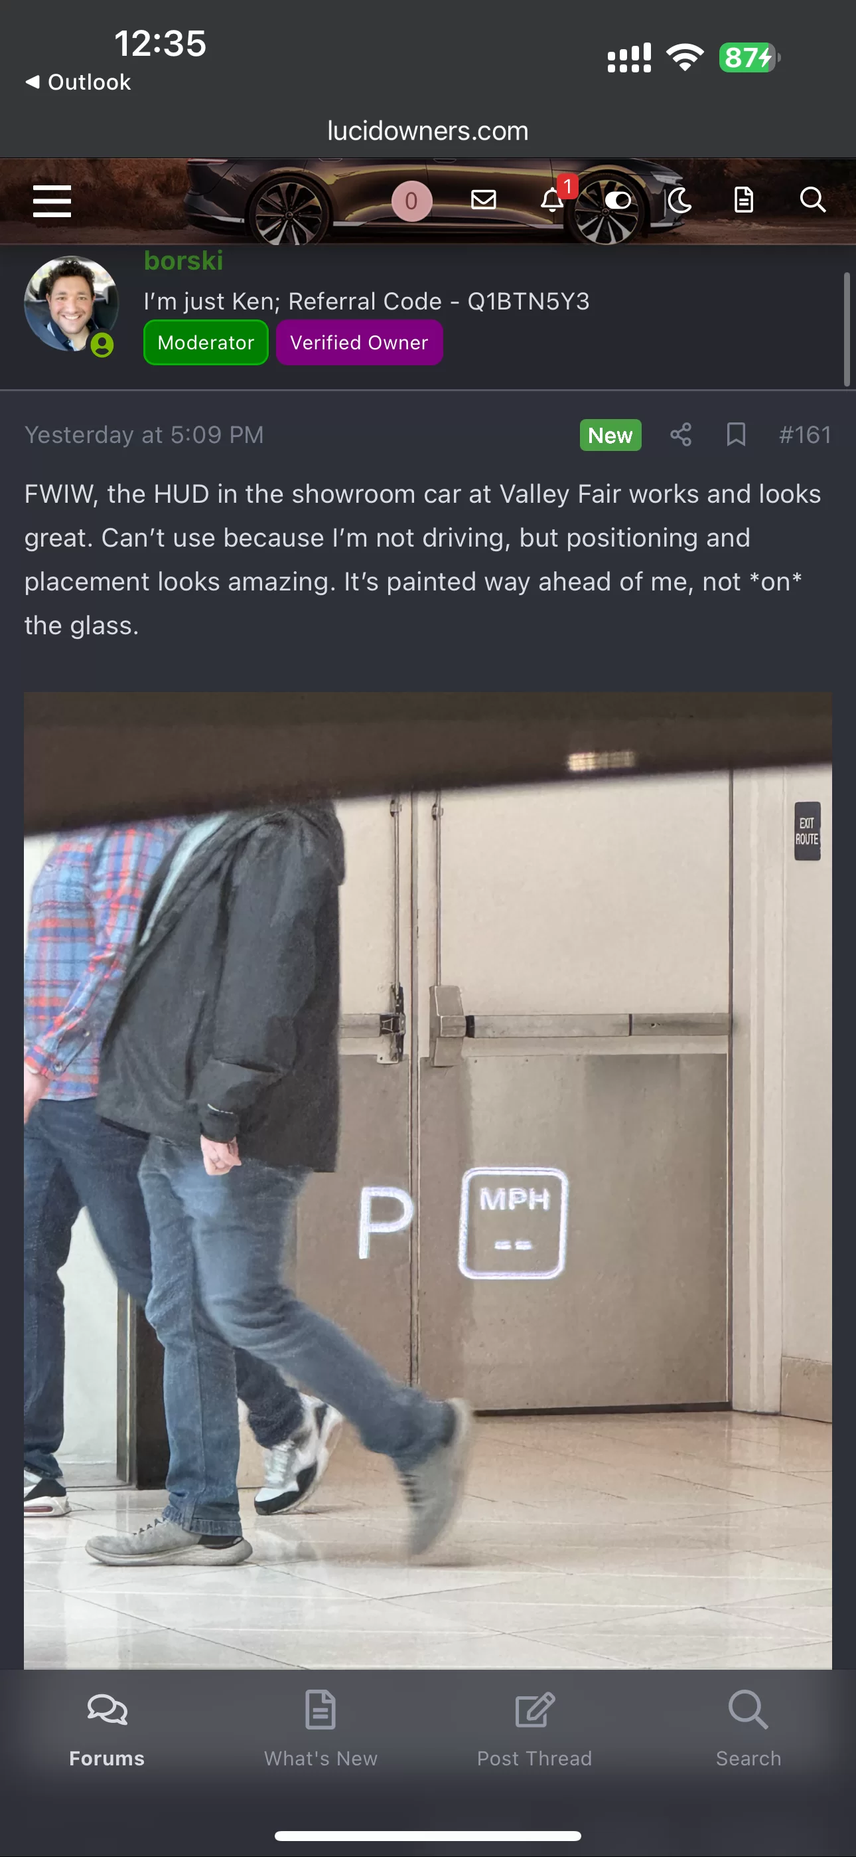Viewport: 856px width, 1857px height.
Task: Toggle the width switch in header
Action: point(618,201)
